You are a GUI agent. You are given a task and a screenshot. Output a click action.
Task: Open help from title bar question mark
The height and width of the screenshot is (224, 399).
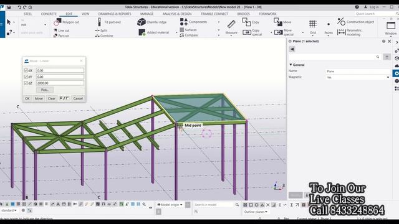click(x=357, y=7)
